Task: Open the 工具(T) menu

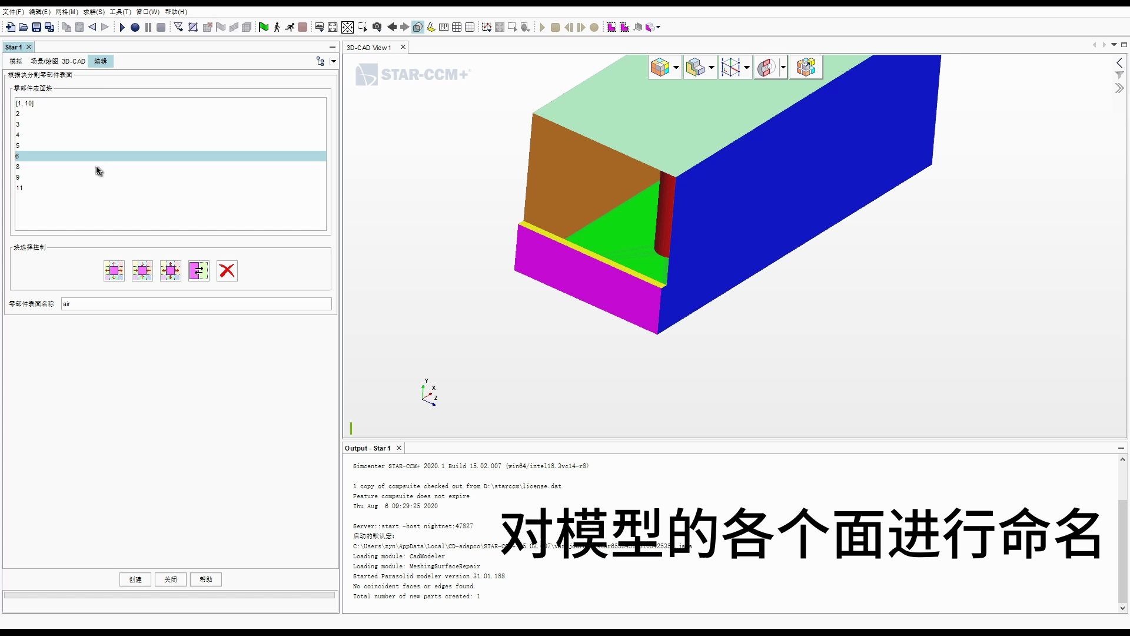Action: (x=120, y=12)
